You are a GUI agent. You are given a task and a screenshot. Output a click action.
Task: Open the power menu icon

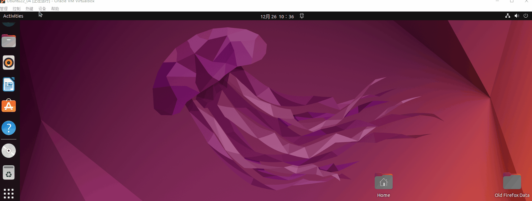526,16
